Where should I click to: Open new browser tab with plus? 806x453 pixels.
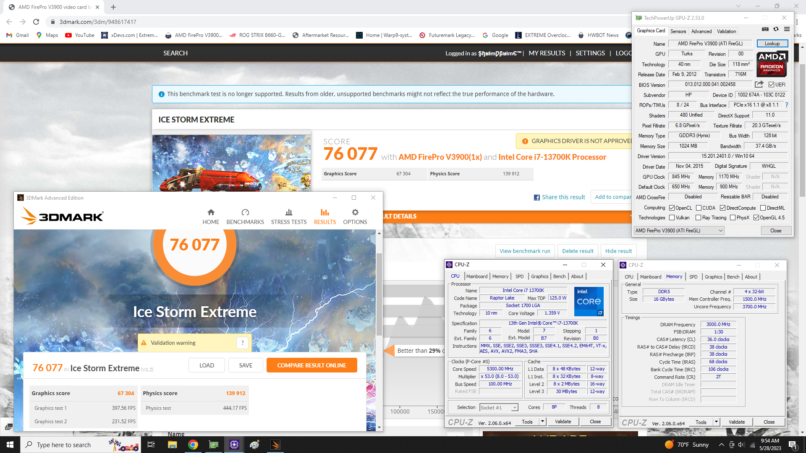113,7
